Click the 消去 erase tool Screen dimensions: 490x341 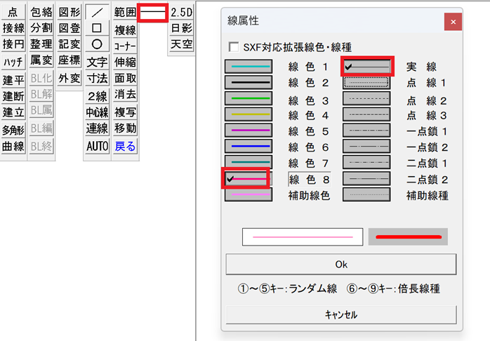click(x=125, y=94)
